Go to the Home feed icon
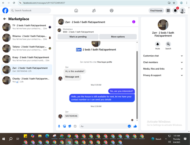Image resolution: width=190 pixels, height=145 pixels. point(76,11)
